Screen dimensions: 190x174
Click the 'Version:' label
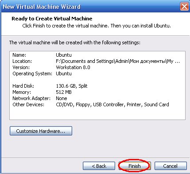(21, 67)
